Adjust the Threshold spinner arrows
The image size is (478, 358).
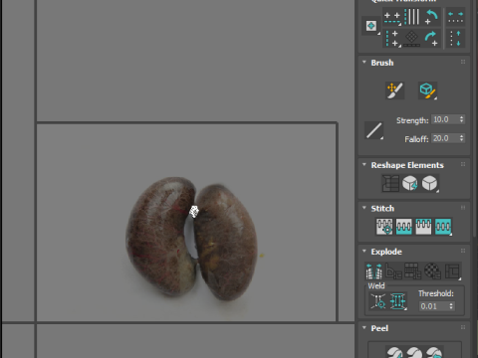coord(451,306)
